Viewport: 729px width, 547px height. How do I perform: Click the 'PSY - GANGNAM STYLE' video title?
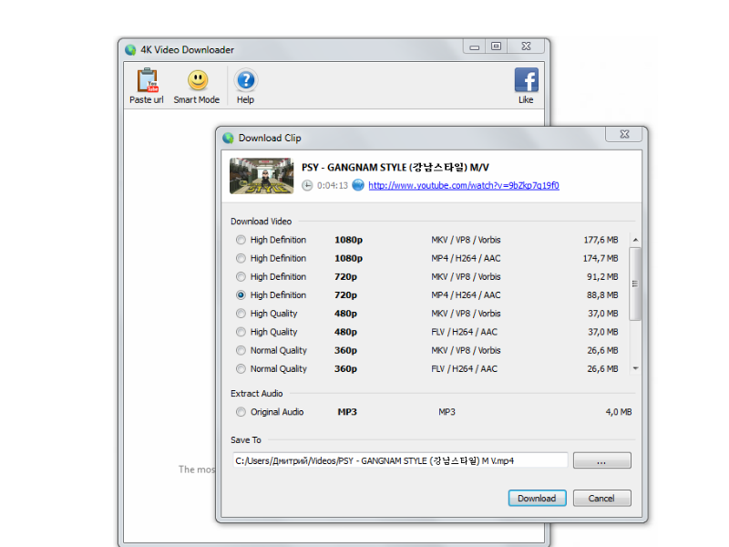[395, 168]
